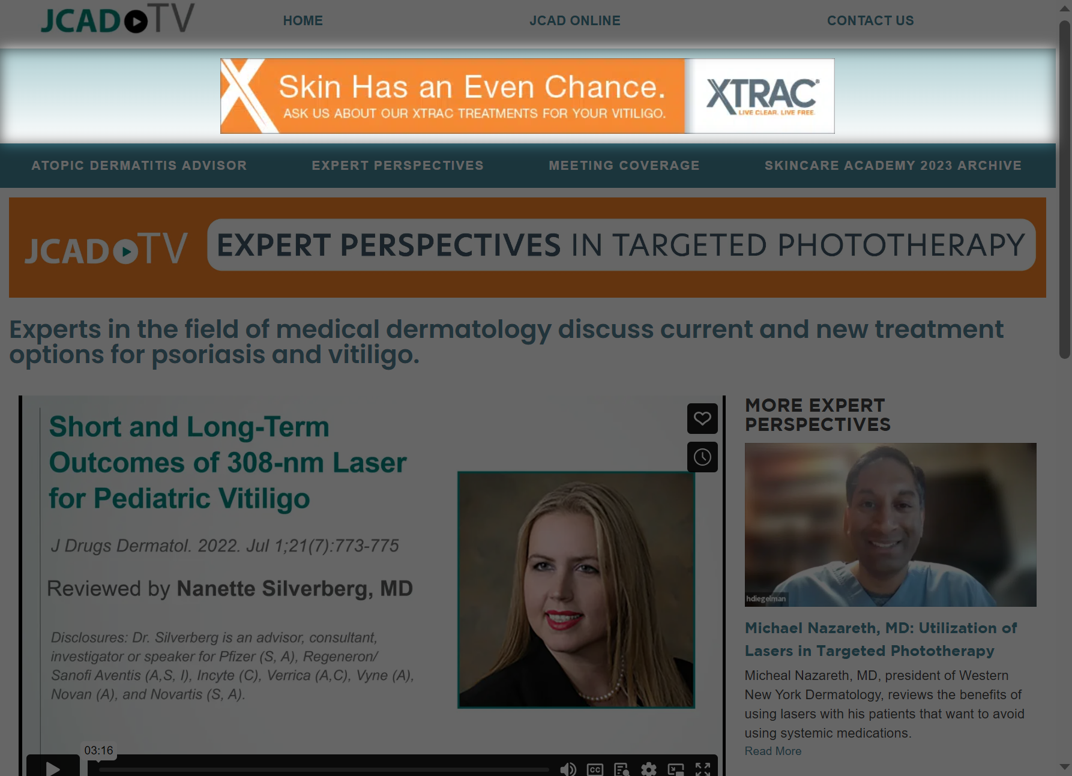The image size is (1072, 776).
Task: Go to the HOME page
Action: click(x=303, y=21)
